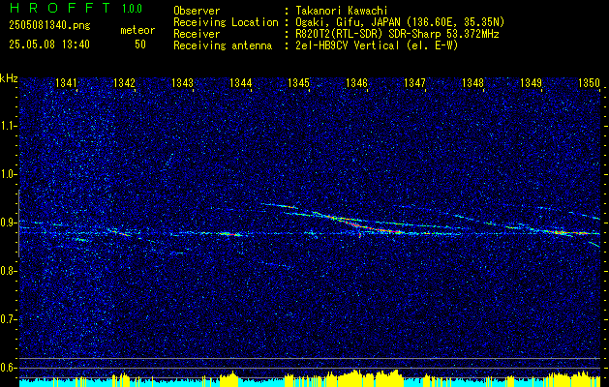Click the 1.1 kHz axis label
The height and width of the screenshot is (387, 609).
(8, 127)
